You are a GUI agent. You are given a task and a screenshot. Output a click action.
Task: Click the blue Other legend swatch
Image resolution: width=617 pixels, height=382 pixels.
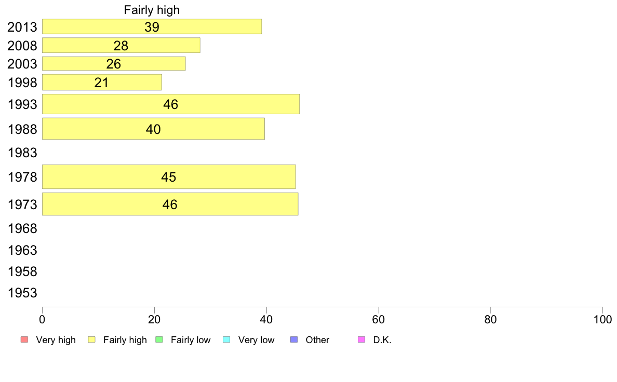coord(294,339)
